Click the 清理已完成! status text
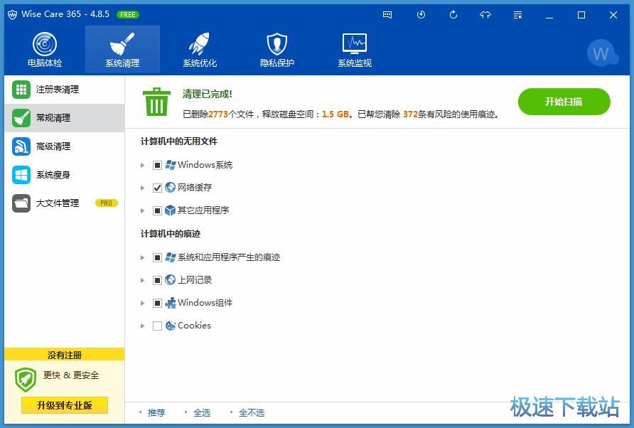634x428 pixels. (x=207, y=95)
